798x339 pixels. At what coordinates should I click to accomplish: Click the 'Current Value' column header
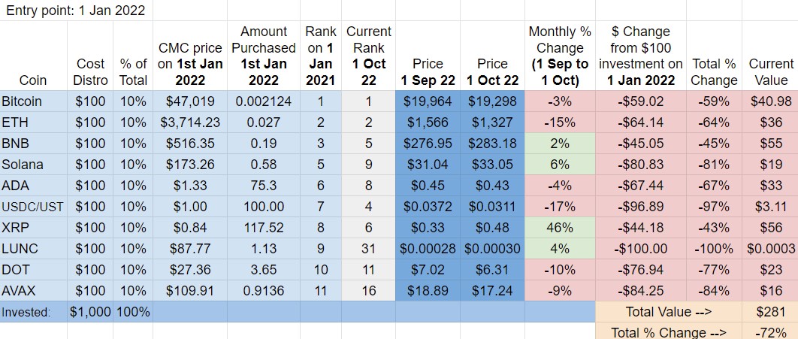point(770,56)
